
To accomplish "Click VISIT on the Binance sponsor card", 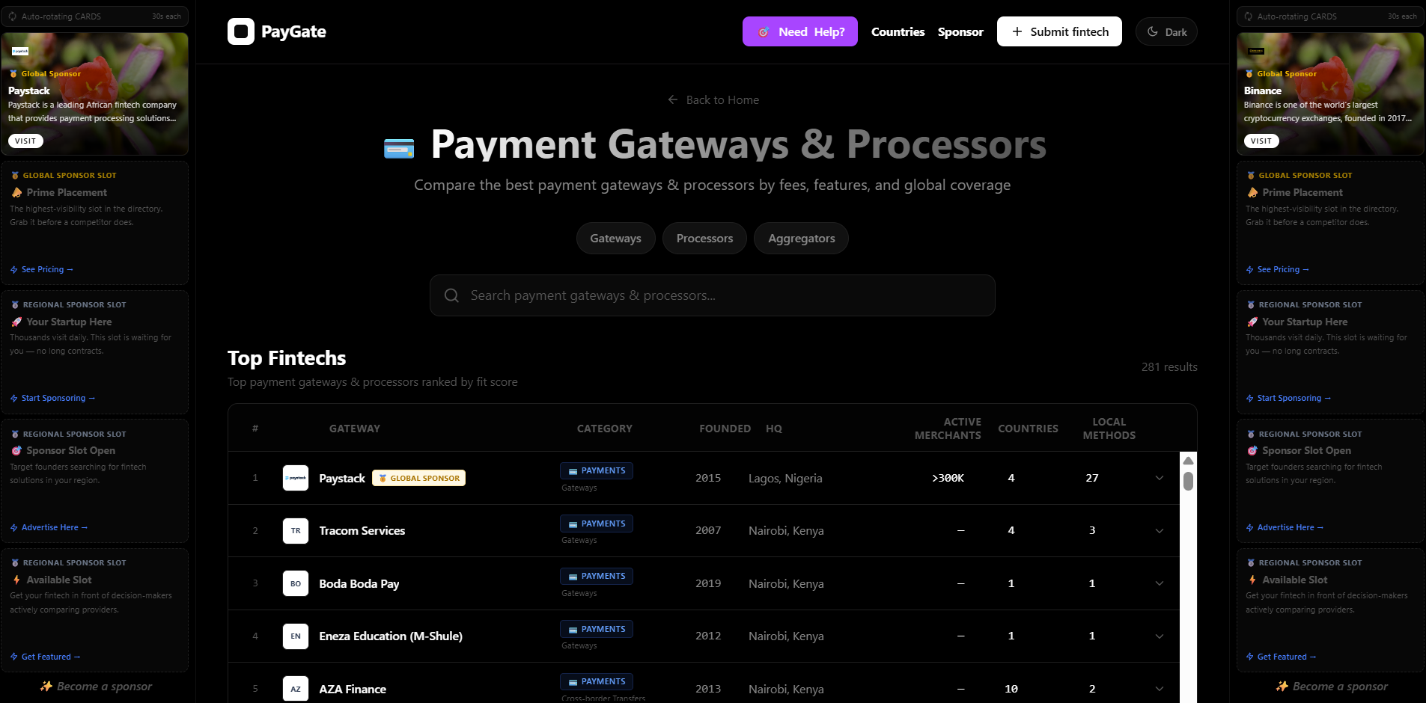I will tap(1260, 141).
